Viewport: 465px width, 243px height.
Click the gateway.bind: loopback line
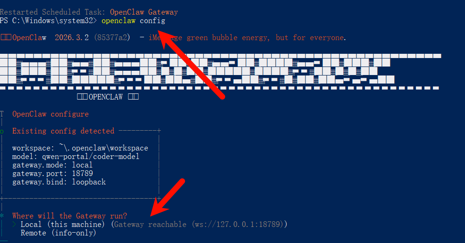(59, 182)
